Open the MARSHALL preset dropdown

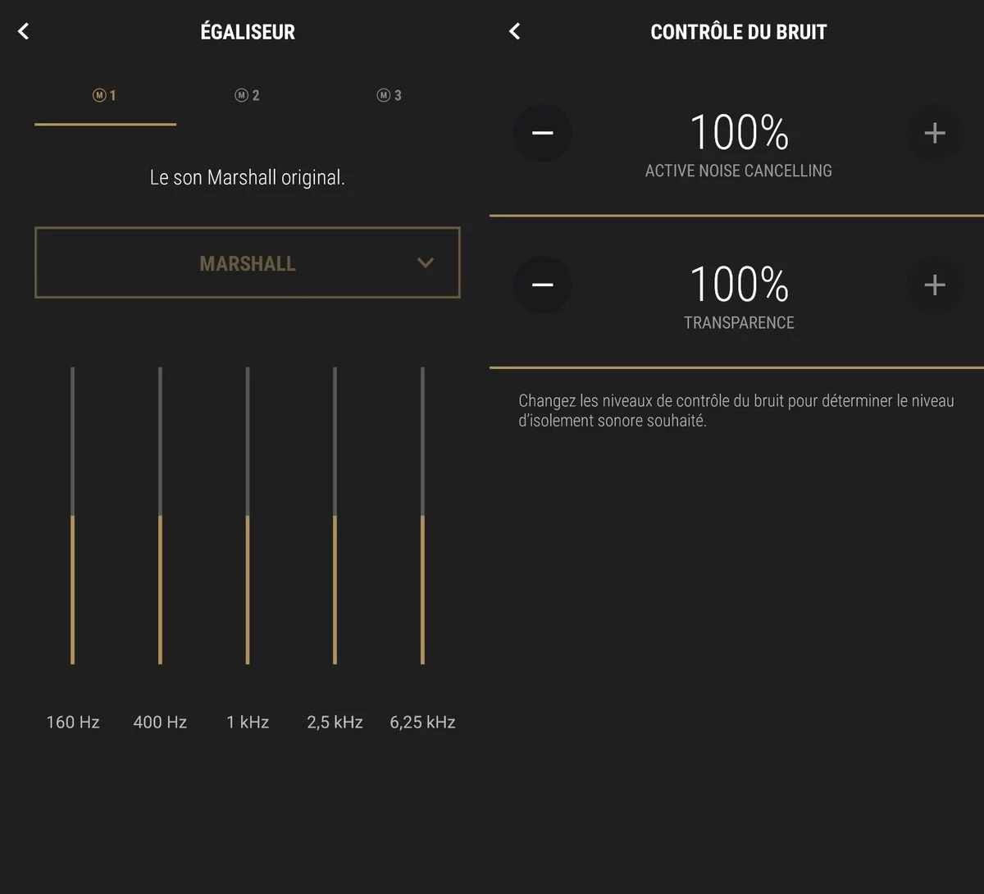[x=247, y=262]
